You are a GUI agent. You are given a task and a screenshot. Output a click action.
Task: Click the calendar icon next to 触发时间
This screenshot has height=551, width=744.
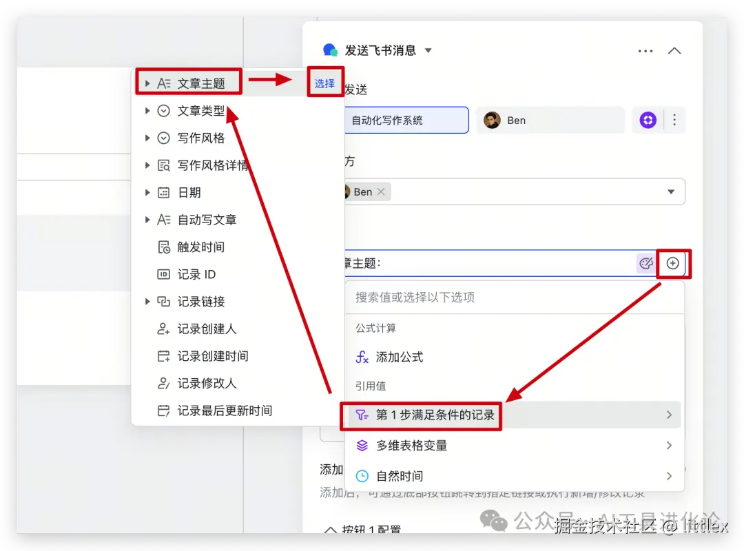click(x=164, y=247)
